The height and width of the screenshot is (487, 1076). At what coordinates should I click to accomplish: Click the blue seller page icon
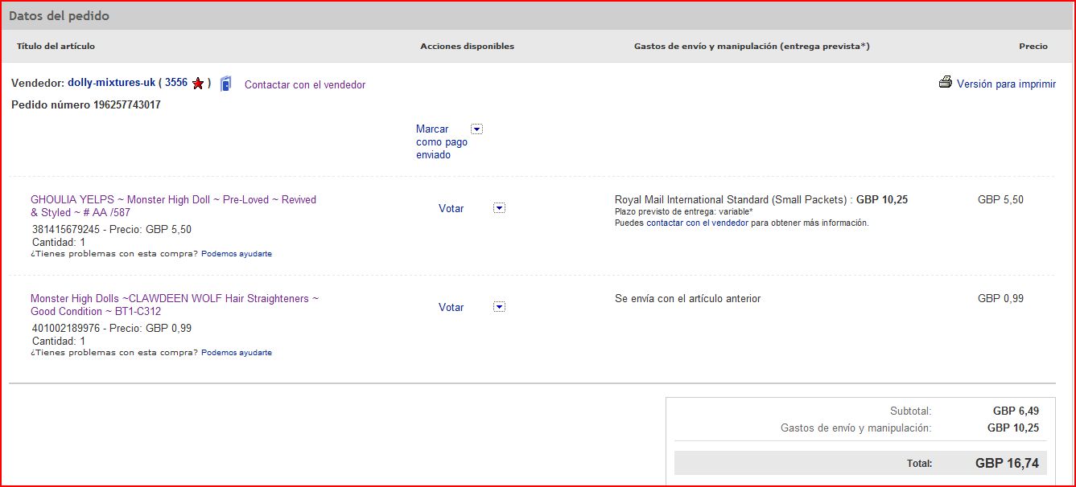coord(226,84)
